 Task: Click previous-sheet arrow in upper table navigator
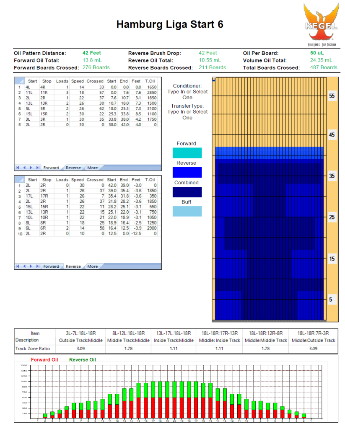[24, 168]
